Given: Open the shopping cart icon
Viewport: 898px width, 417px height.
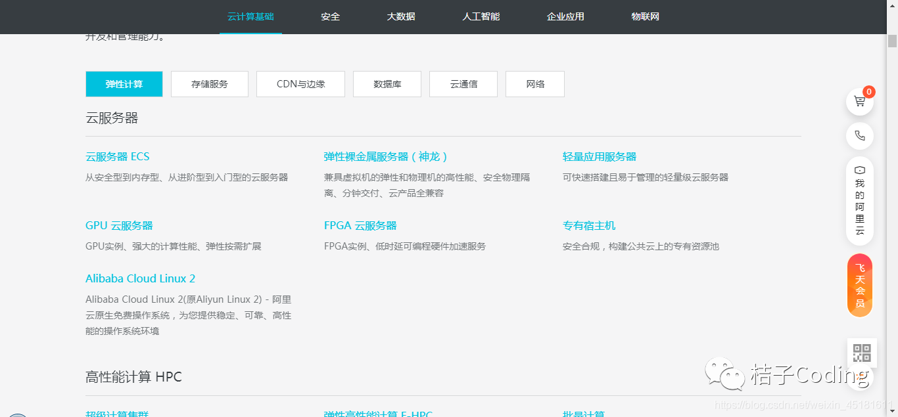Looking at the screenshot, I should coord(859,102).
